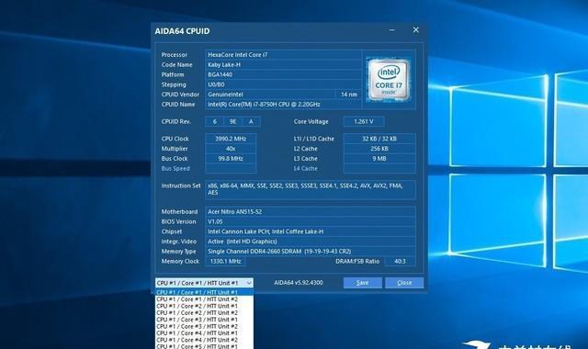The width and height of the screenshot is (588, 349).
Task: Click the Core Voltage value 1.261 V
Action: coord(364,121)
